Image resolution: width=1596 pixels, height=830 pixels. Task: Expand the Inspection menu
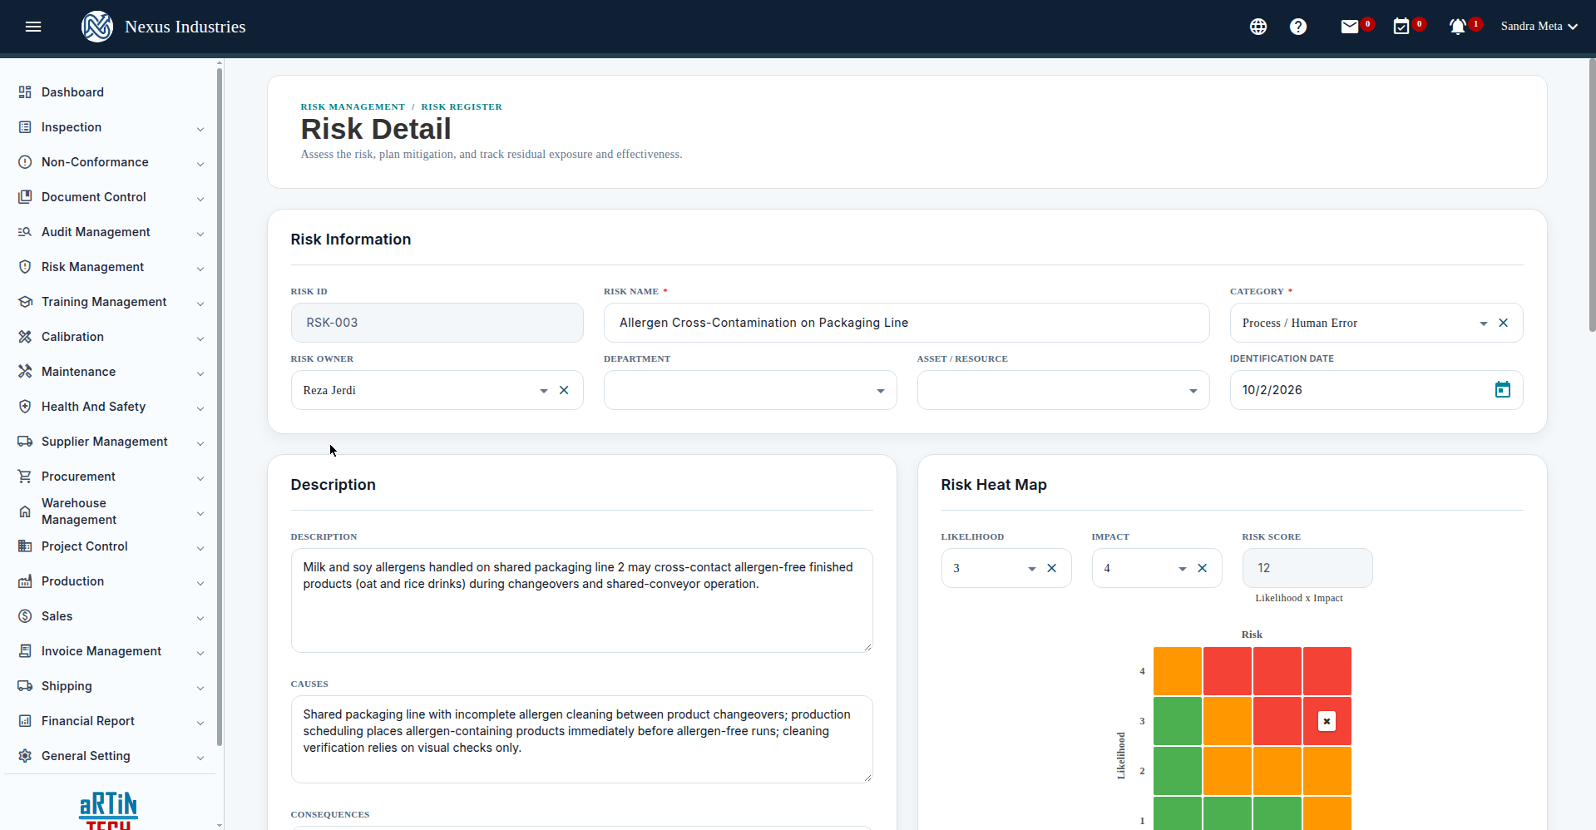pyautogui.click(x=111, y=127)
